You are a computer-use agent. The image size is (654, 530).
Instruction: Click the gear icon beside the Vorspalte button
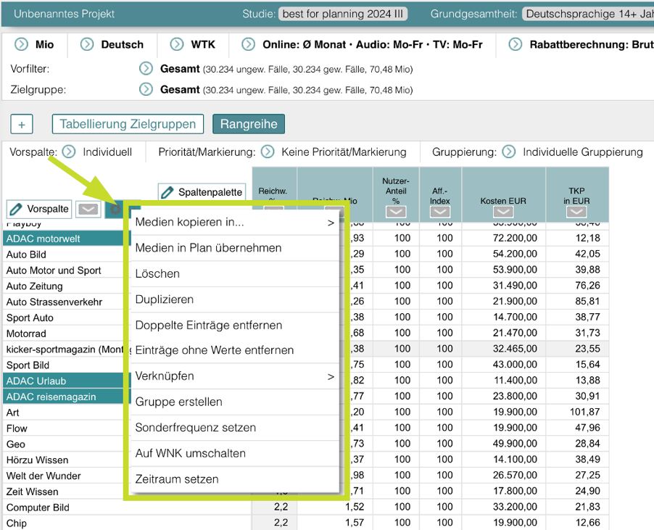tap(115, 209)
